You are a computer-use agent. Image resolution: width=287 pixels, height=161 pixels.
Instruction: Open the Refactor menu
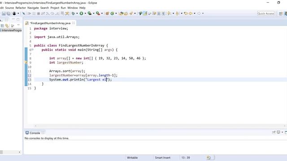[21, 8]
